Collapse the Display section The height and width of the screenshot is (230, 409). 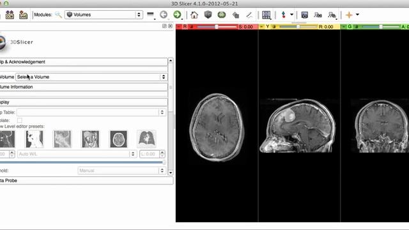coord(84,102)
